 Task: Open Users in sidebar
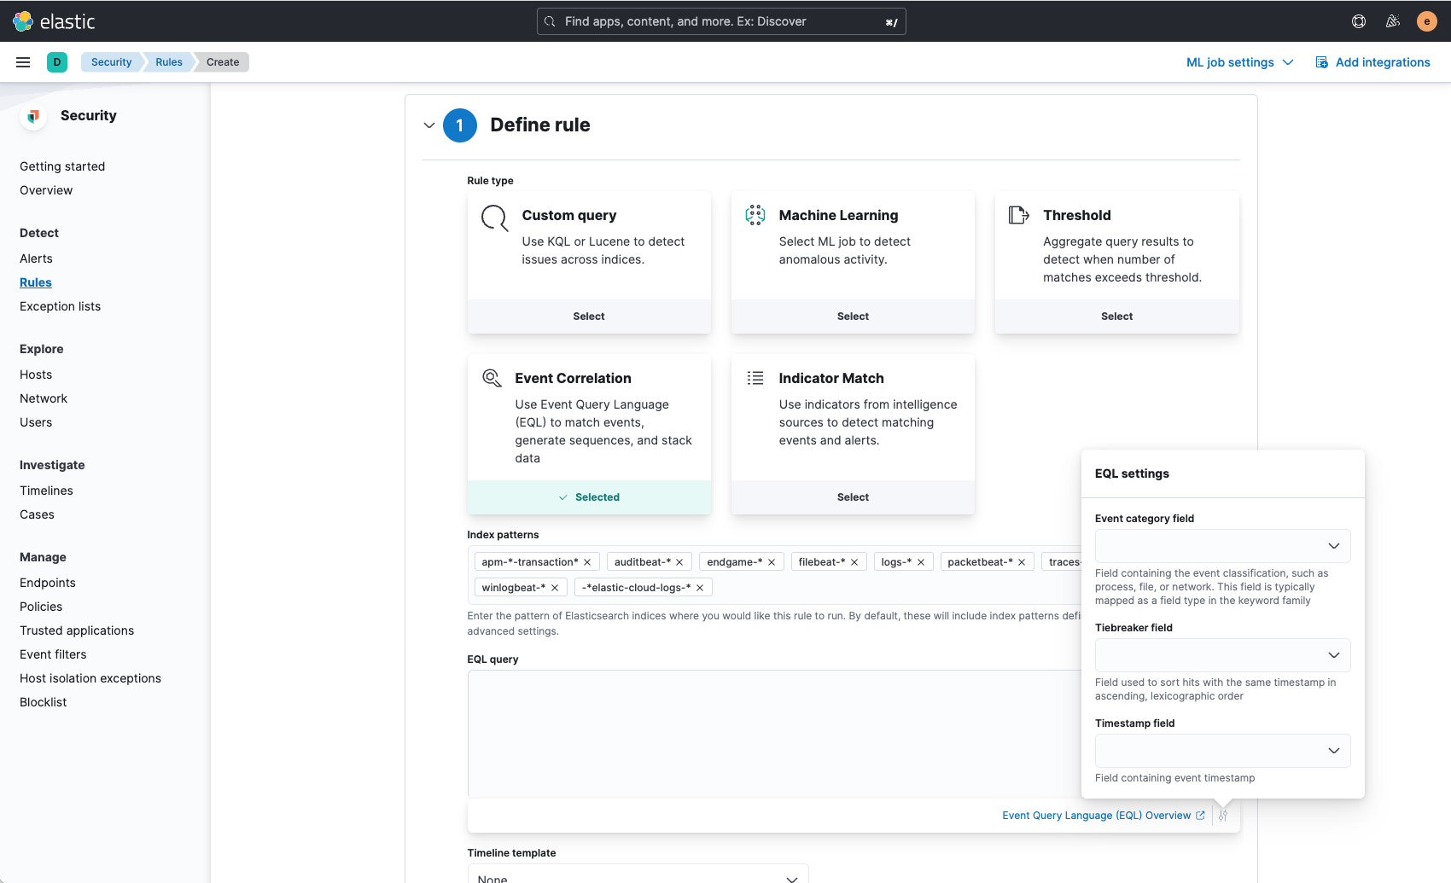point(36,422)
